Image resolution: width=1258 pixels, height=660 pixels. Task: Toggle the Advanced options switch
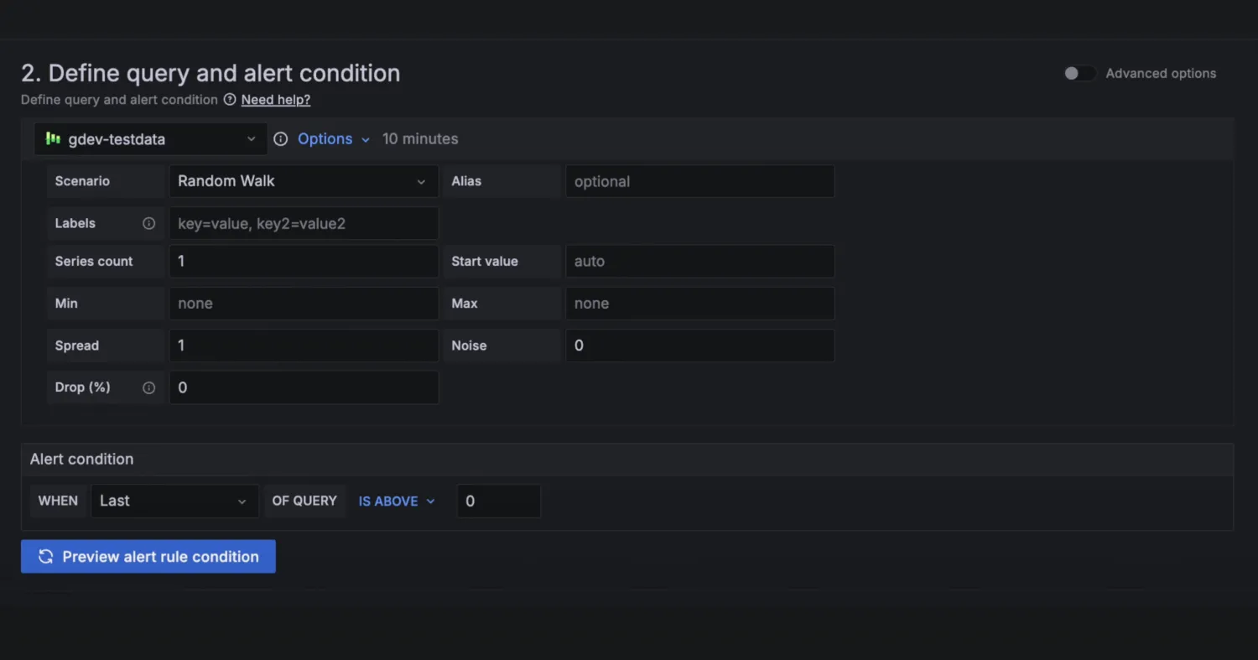(x=1079, y=74)
